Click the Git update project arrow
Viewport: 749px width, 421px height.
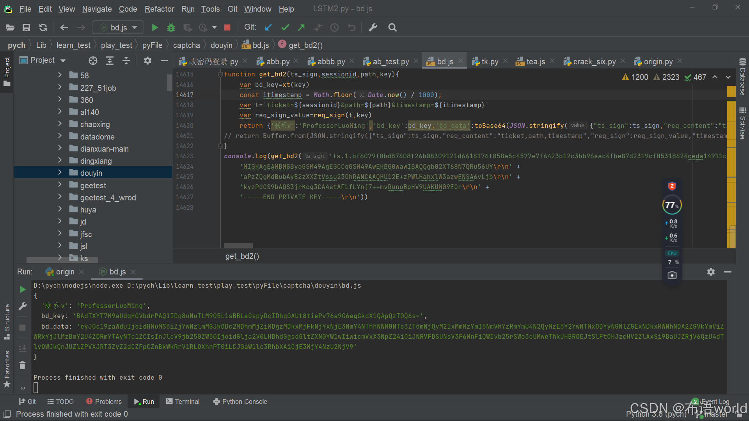click(268, 28)
